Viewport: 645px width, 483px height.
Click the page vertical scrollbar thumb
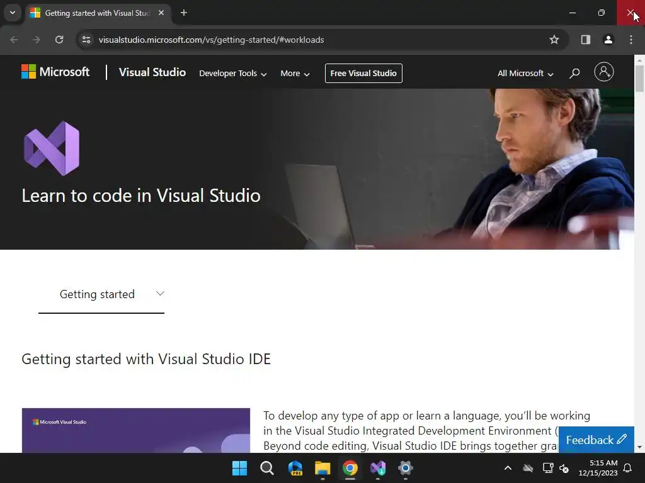point(639,79)
